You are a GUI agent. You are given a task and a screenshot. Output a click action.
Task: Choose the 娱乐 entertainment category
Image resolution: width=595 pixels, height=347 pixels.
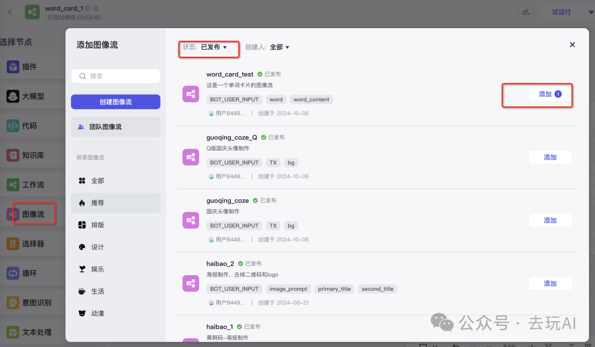(x=115, y=269)
